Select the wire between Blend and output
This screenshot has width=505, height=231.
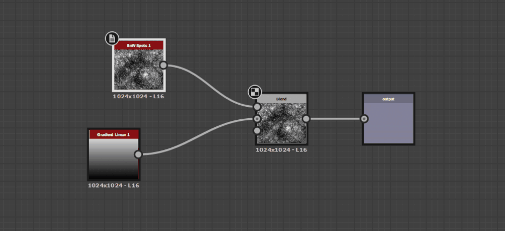pyautogui.click(x=335, y=119)
